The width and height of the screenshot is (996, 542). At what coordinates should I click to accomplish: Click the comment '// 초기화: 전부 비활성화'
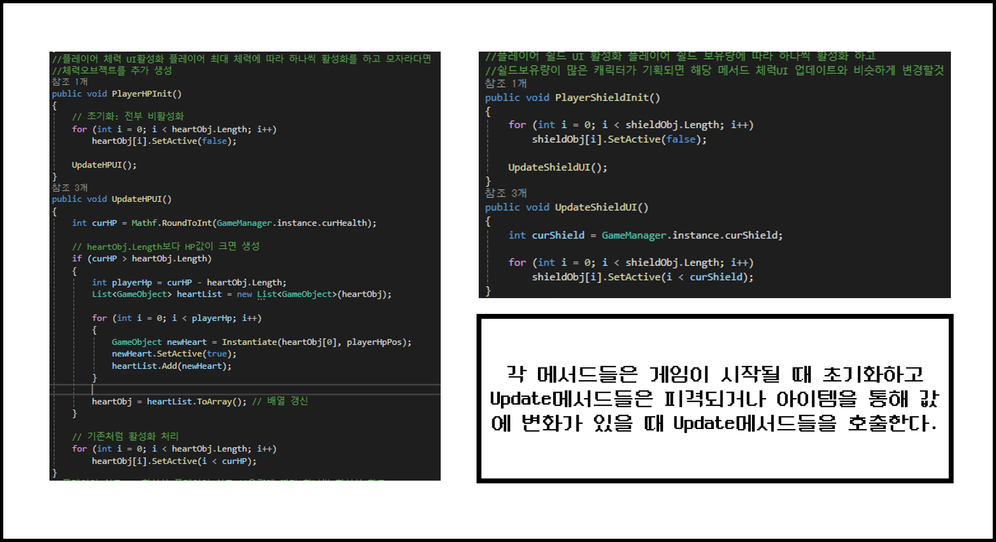tap(128, 116)
